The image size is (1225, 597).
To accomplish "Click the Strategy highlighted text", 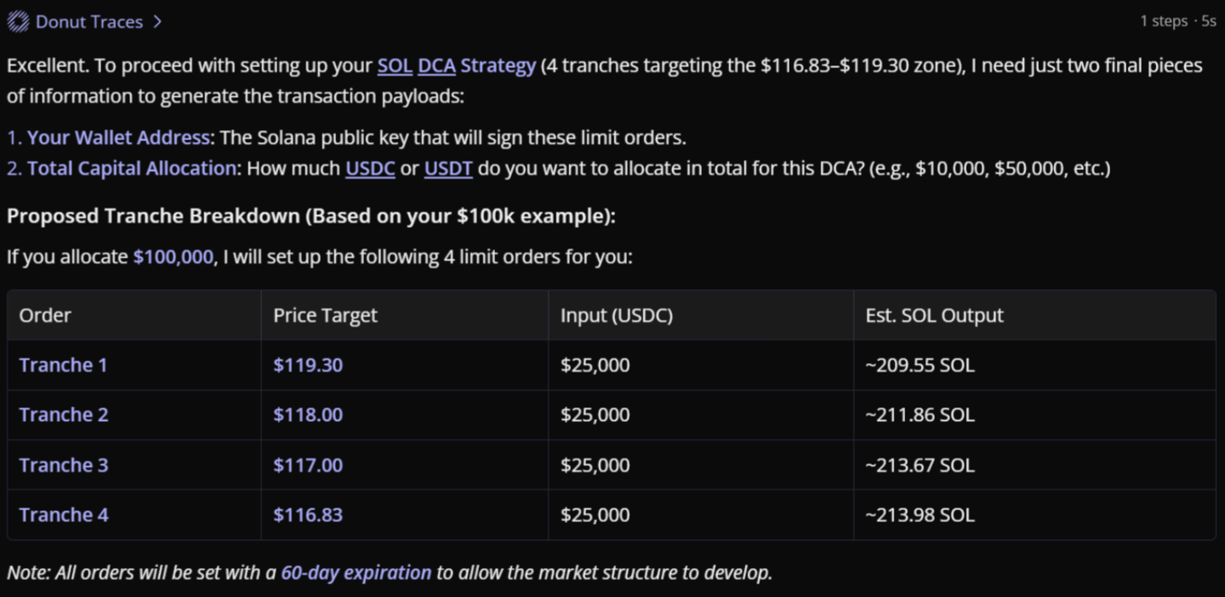I will pyautogui.click(x=499, y=65).
